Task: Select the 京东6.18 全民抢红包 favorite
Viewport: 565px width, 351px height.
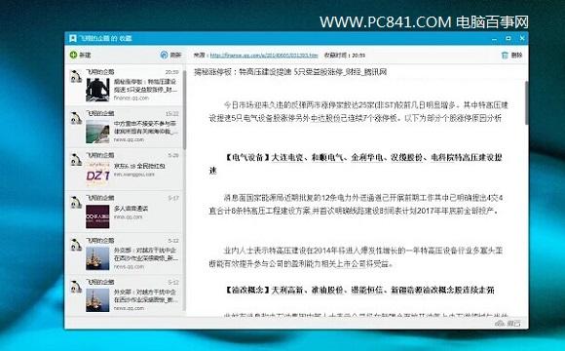Action: 124,169
